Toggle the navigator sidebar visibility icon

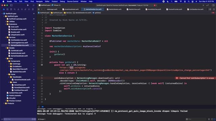point(11,5)
